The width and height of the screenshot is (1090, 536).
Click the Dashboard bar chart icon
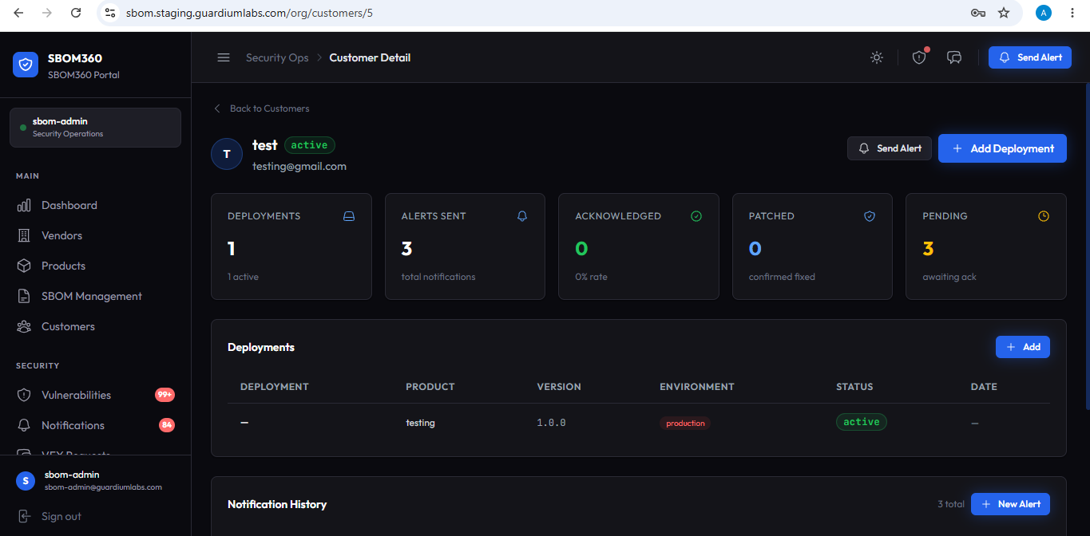(x=24, y=206)
